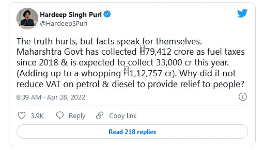Click the Reply text label
The image size is (279, 150).
(77, 116)
